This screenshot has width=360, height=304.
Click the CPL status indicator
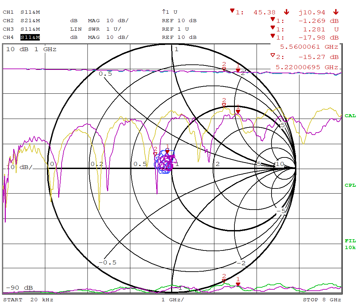pyautogui.click(x=350, y=185)
